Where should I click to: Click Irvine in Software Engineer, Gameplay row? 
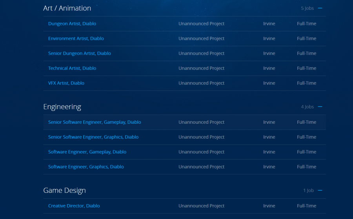[x=269, y=152]
